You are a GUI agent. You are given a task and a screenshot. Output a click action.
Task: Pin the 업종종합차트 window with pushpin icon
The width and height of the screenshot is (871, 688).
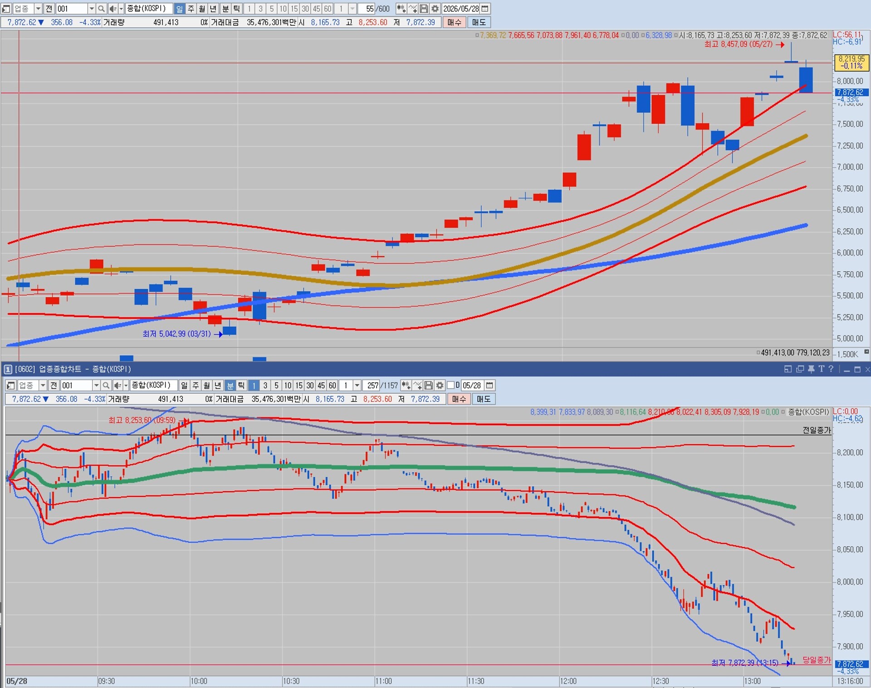[x=811, y=369]
